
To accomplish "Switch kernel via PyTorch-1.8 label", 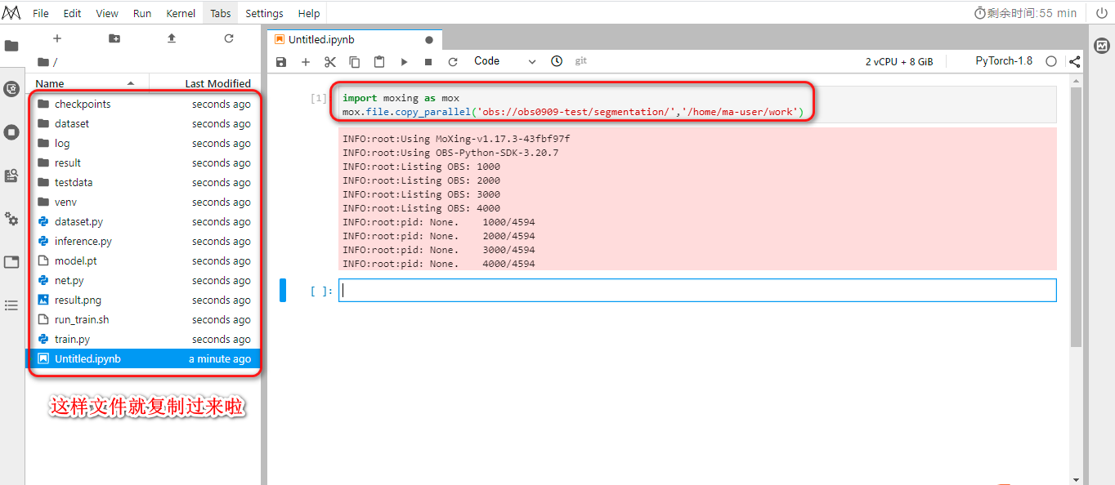I will pos(1004,61).
